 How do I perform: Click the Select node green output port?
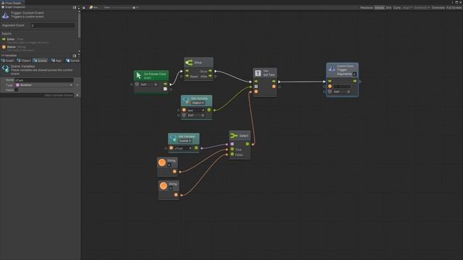tap(247, 144)
